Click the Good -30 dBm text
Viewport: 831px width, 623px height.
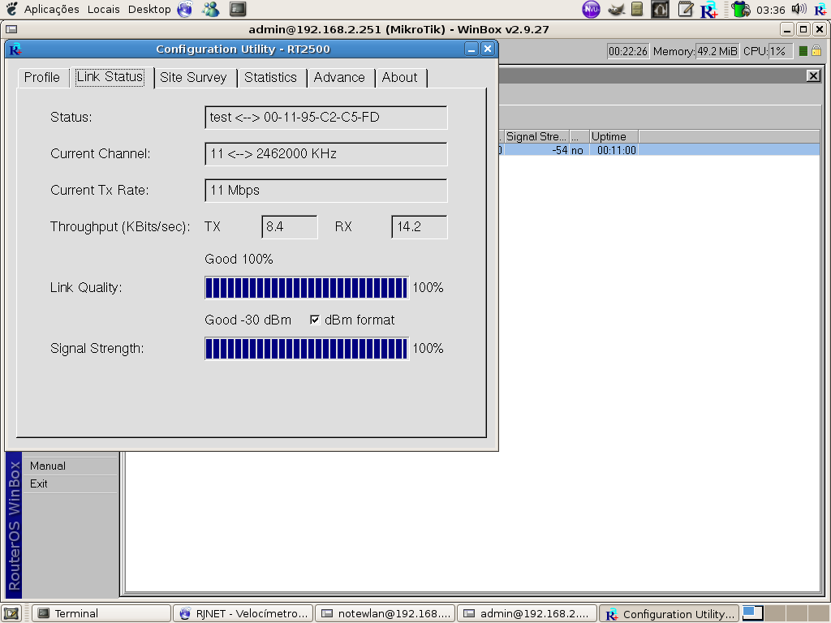[248, 320]
